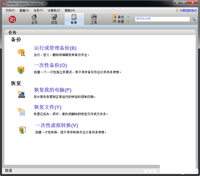Open the 帮助(H) menu
The height and width of the screenshot is (176, 200).
(x=69, y=10)
